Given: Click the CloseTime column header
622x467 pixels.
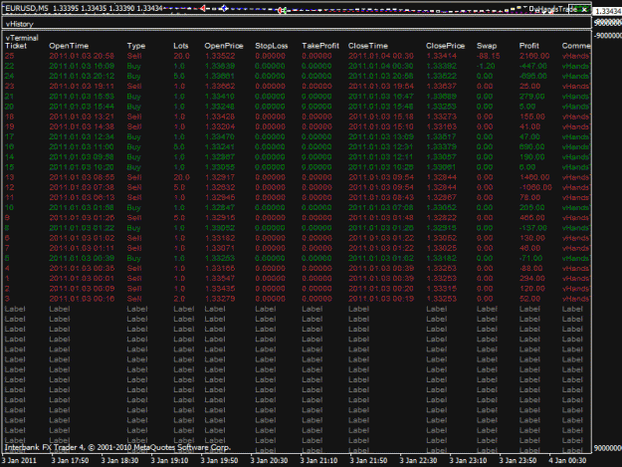Looking at the screenshot, I should point(368,46).
